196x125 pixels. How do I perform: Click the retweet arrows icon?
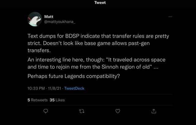(82, 111)
